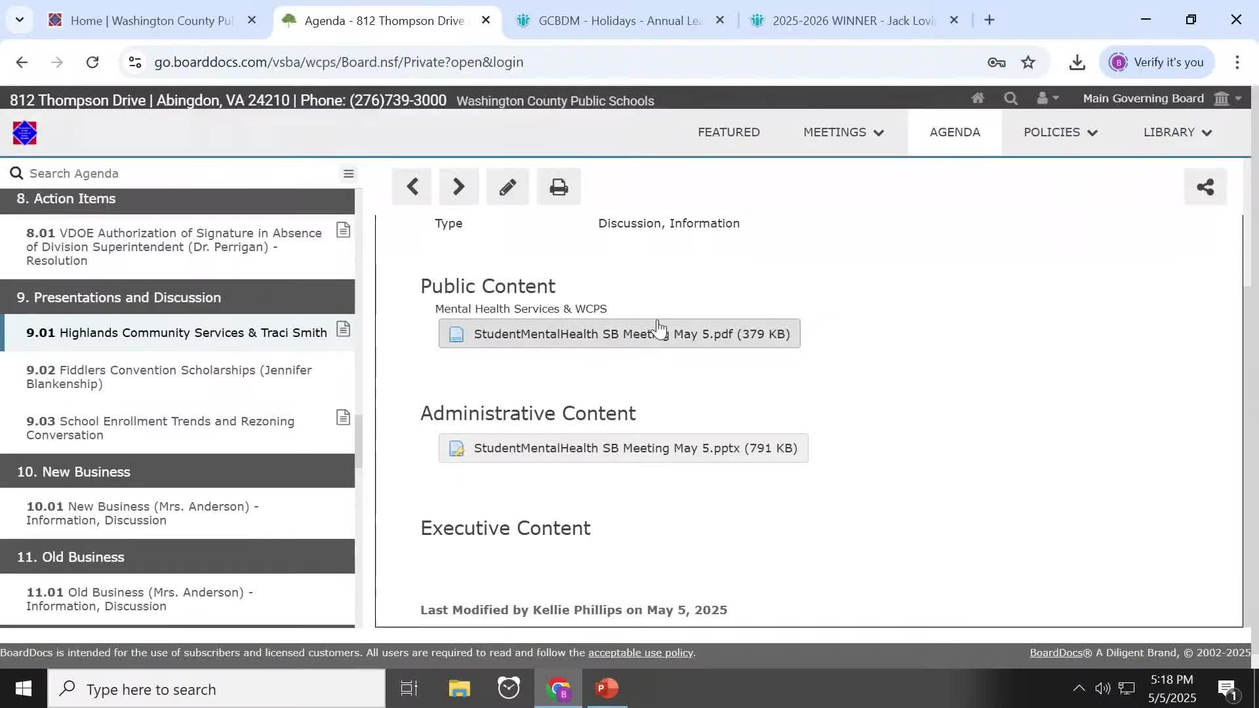Screen dimensions: 1259x708
Task: Go to next agenda item arrow
Action: pyautogui.click(x=458, y=187)
